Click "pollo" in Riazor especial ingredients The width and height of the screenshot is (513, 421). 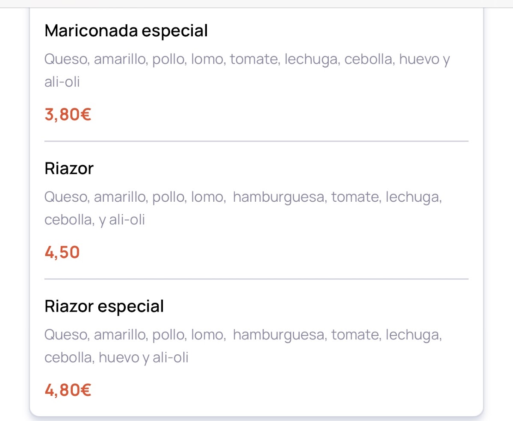click(x=168, y=335)
